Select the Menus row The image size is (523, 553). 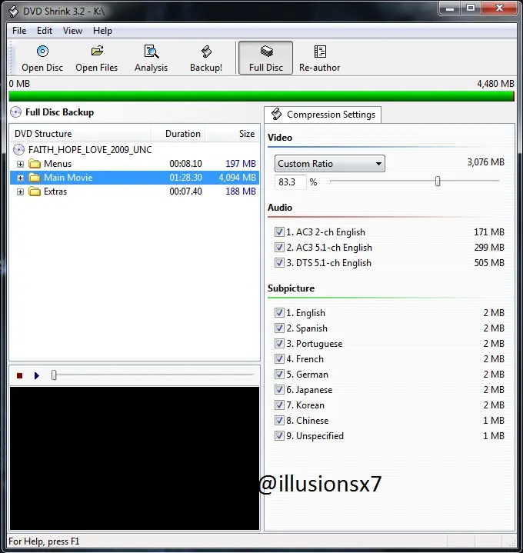(x=135, y=164)
